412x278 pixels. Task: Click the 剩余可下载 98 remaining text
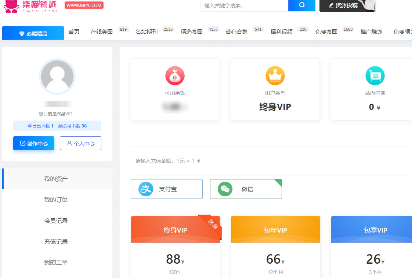(x=72, y=126)
